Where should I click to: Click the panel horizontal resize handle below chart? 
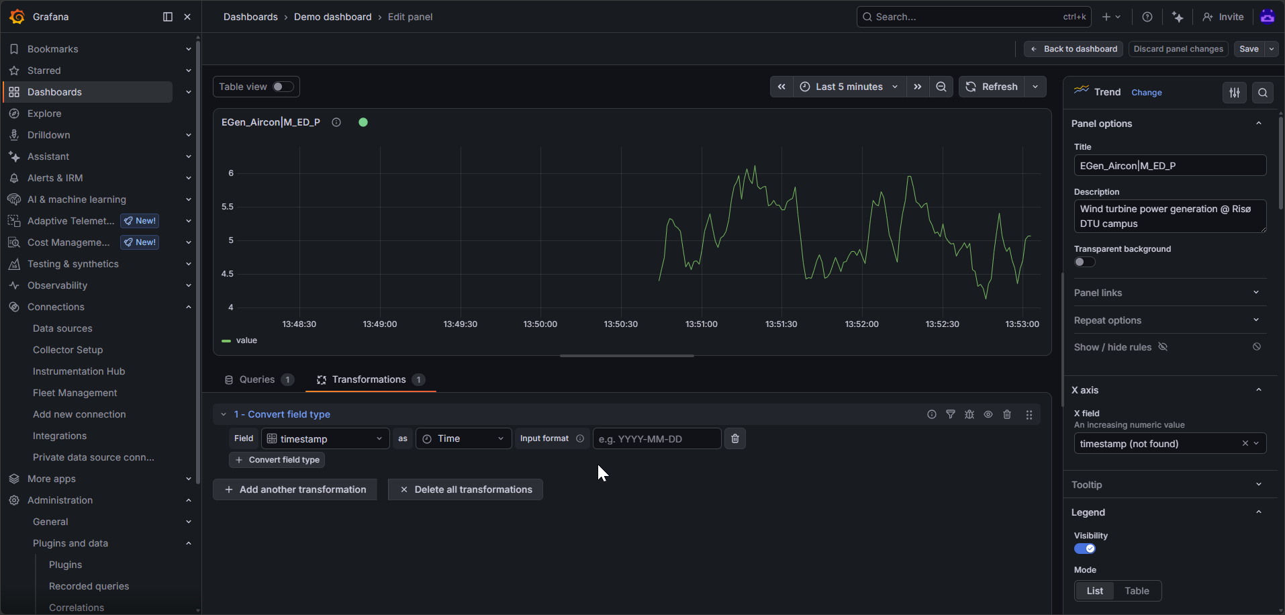tap(627, 356)
